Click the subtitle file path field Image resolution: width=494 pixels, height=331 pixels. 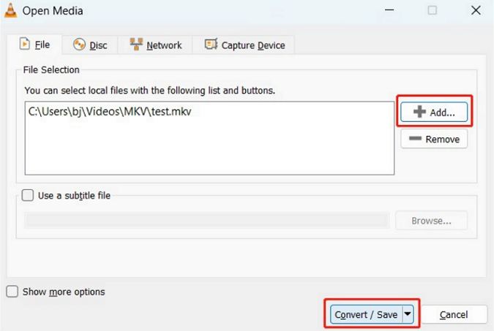[x=206, y=220]
